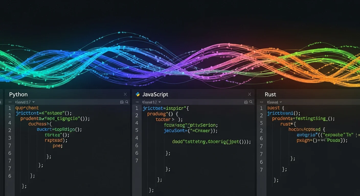The height and width of the screenshot is (196, 360).
Task: Click the clipboard icon in JavaScript toolbar
Action: coord(246,102)
